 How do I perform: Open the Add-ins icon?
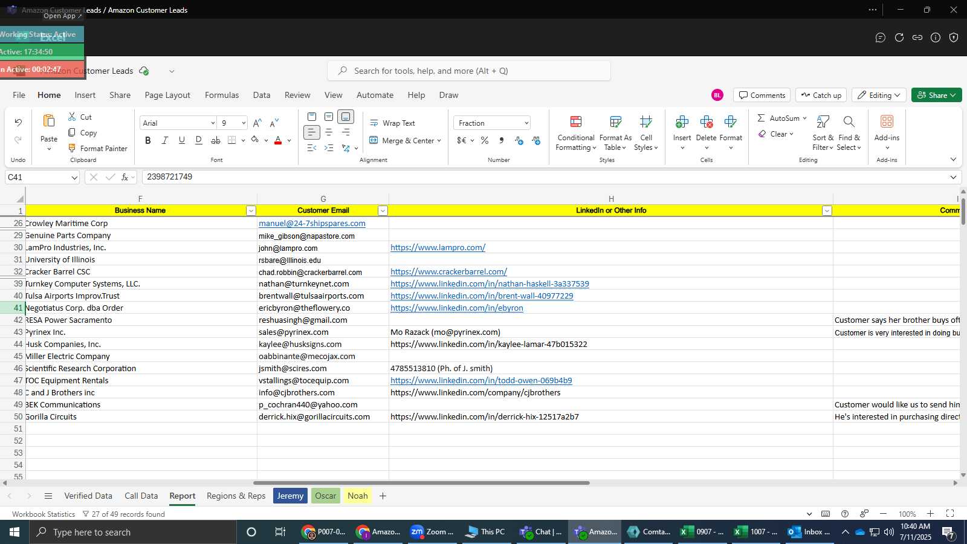coord(887,121)
